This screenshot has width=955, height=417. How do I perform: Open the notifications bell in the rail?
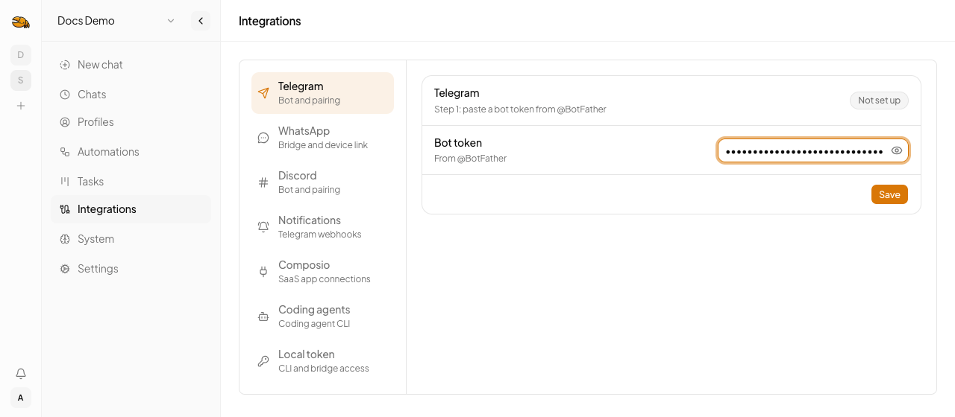[x=21, y=373]
